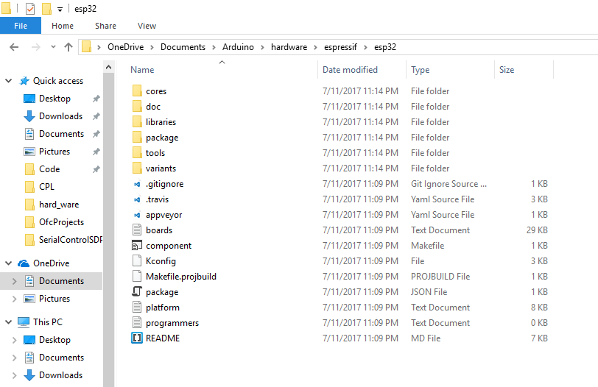Select the programmers text document icon
Screen dimensions: 598x387
click(137, 323)
